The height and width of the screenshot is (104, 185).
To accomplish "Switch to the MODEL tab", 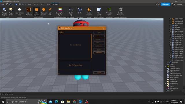I will 36,4.
